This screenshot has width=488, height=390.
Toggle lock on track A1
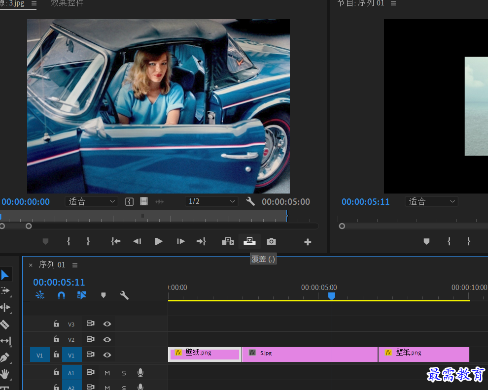[56, 372]
